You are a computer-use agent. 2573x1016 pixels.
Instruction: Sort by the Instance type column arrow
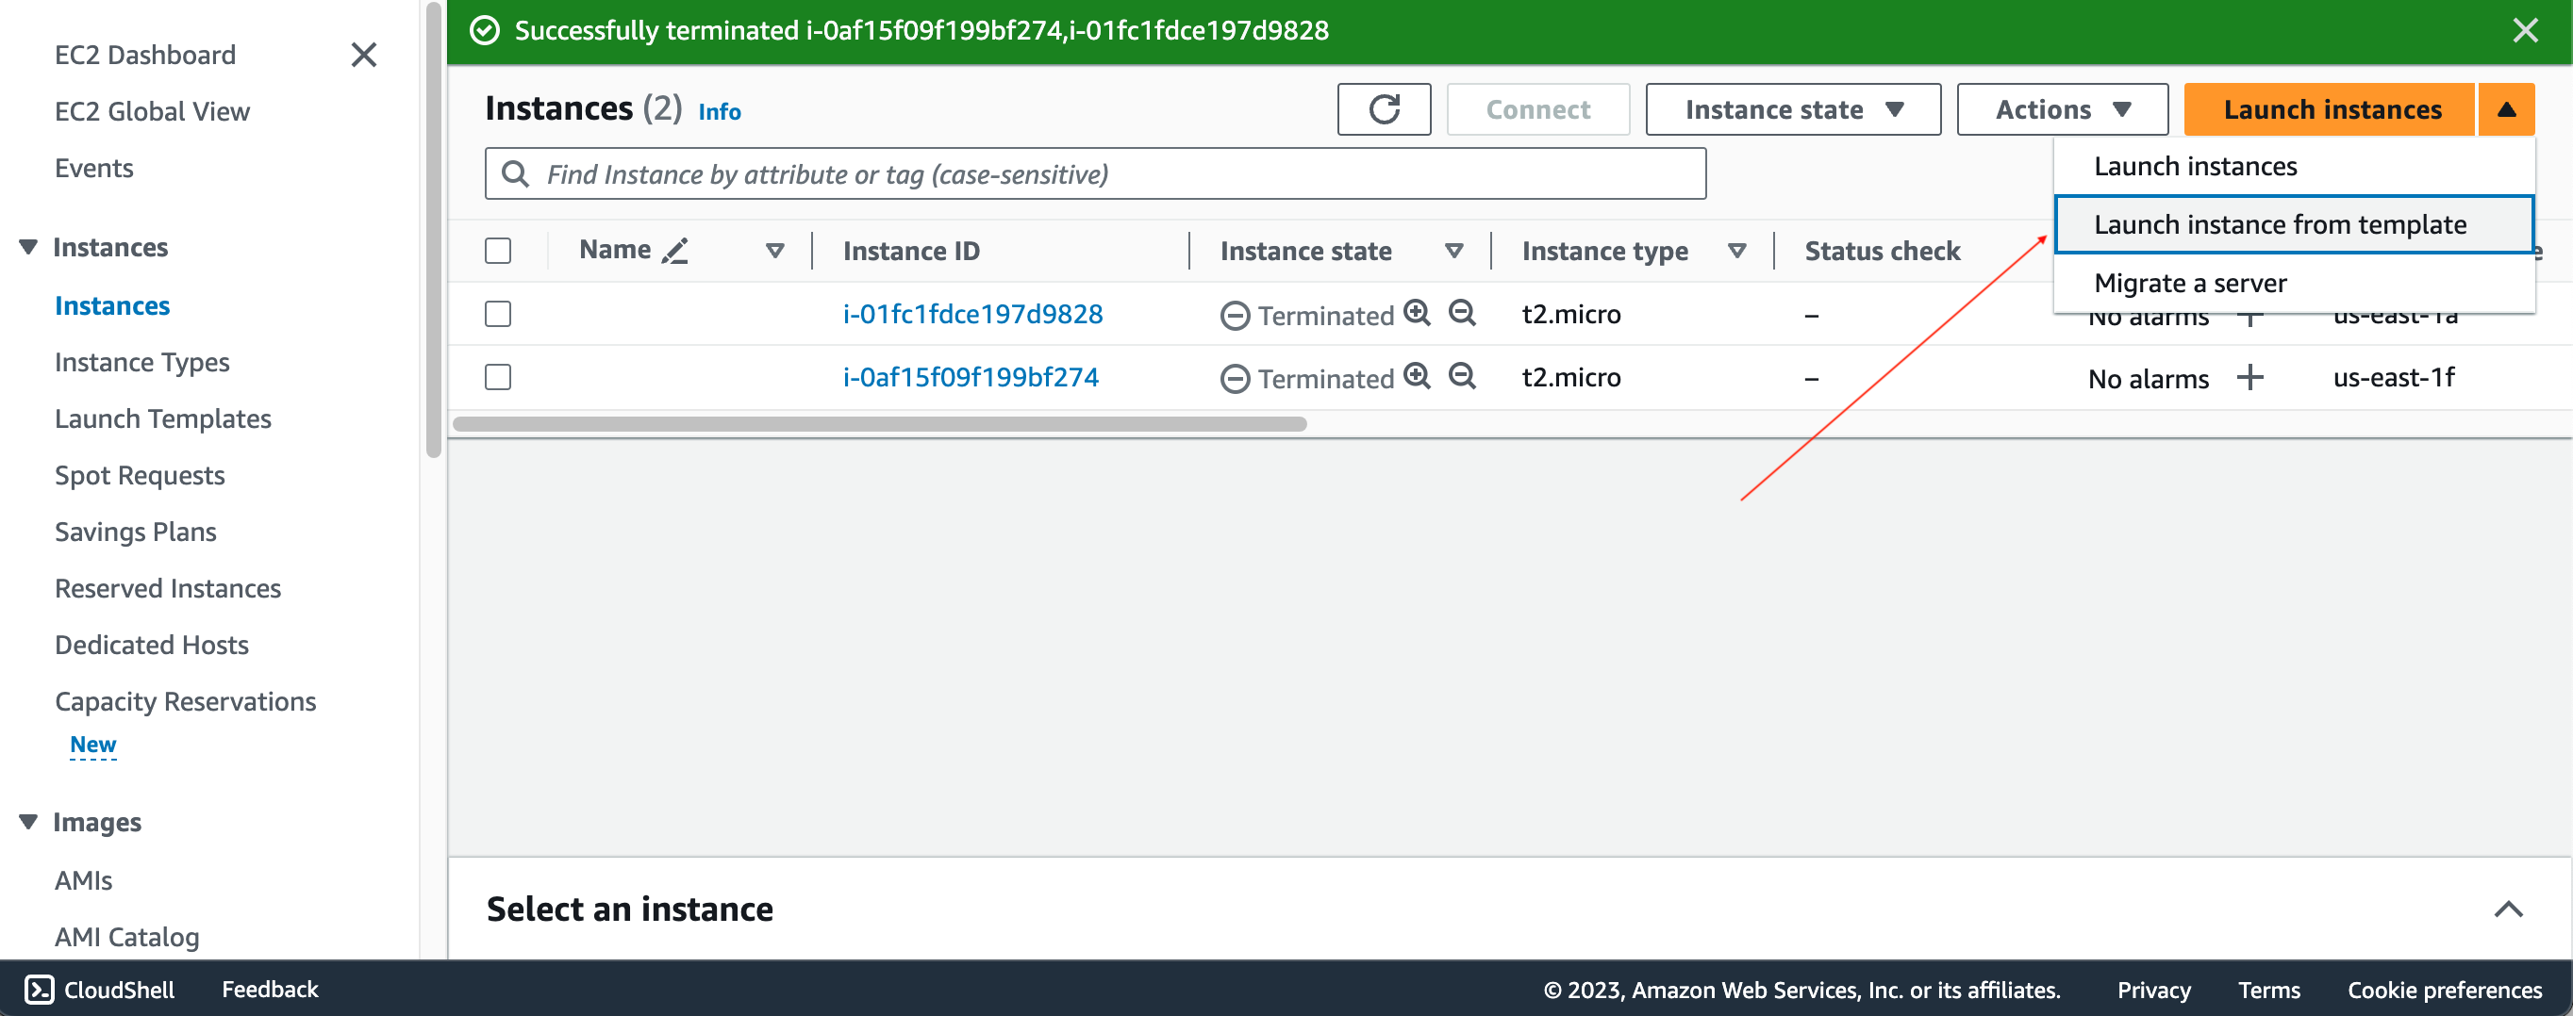click(1737, 251)
